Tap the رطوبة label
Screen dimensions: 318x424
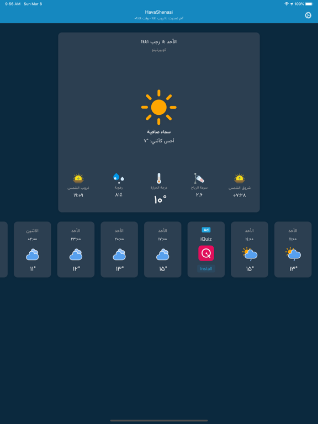119,187
